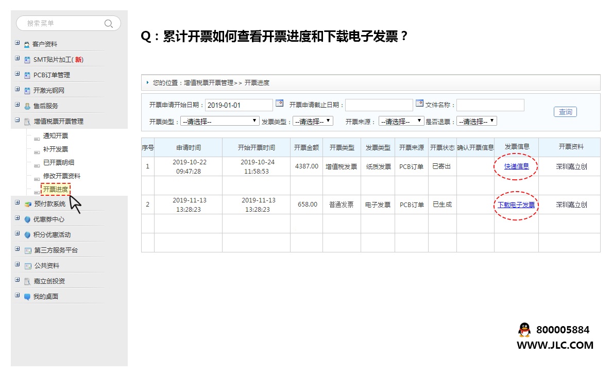Click the 我的桌面 icon
The width and height of the screenshot is (612, 374).
pyautogui.click(x=27, y=297)
